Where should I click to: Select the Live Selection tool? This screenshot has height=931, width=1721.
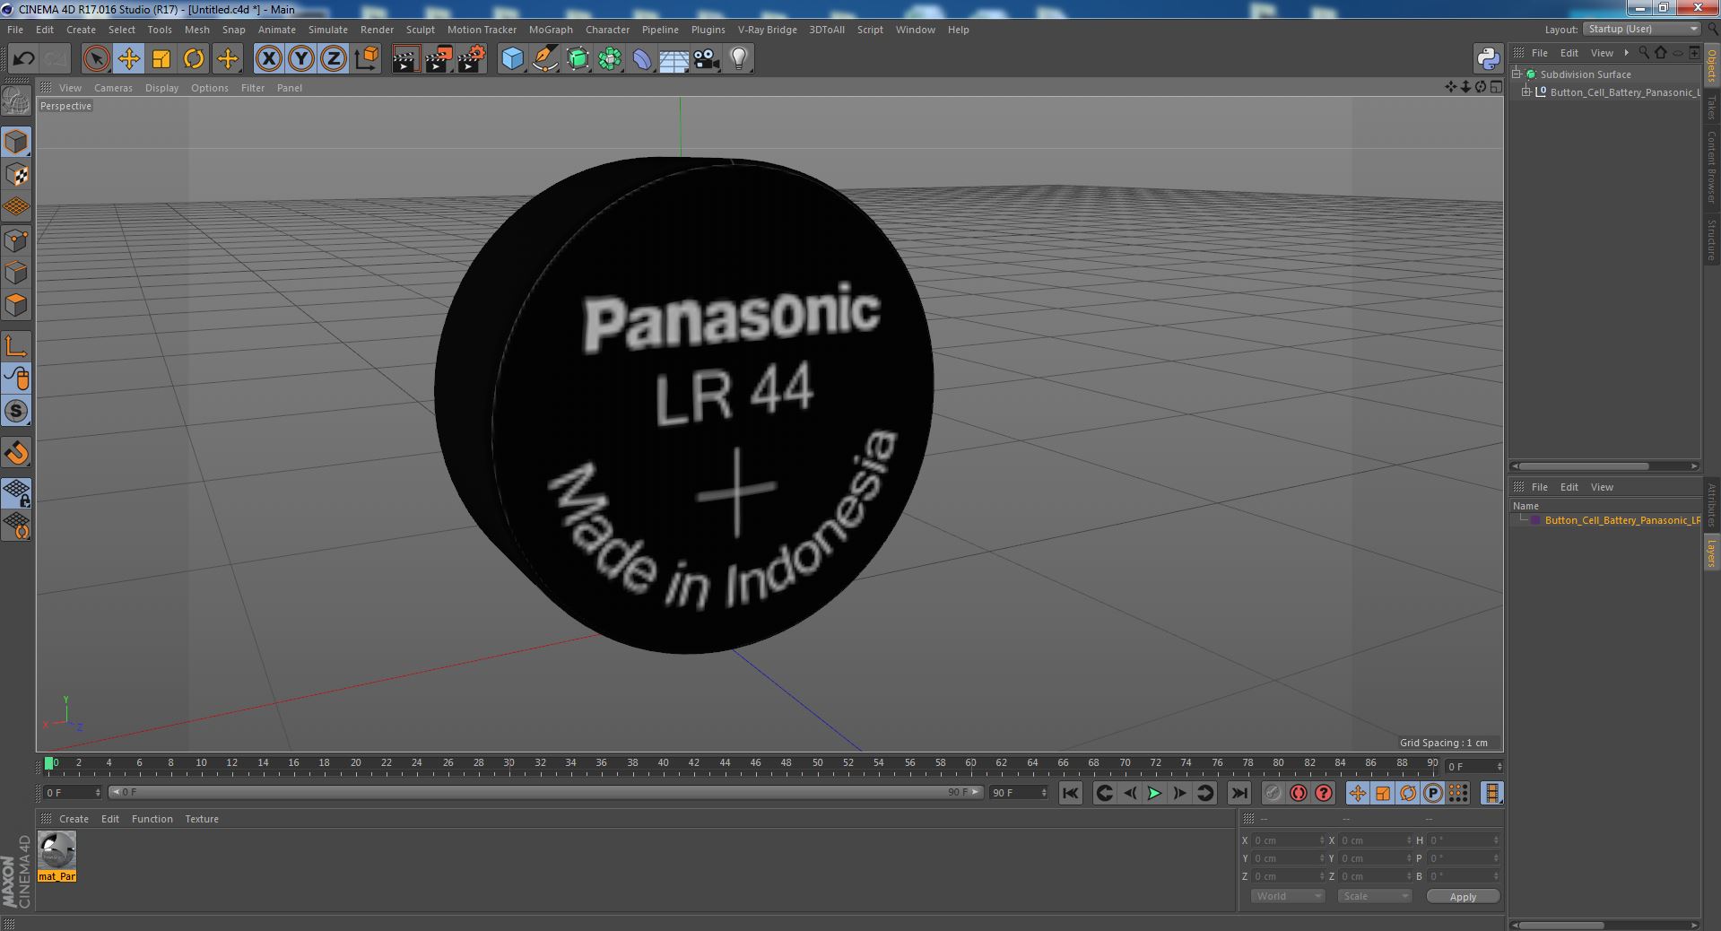tap(96, 59)
